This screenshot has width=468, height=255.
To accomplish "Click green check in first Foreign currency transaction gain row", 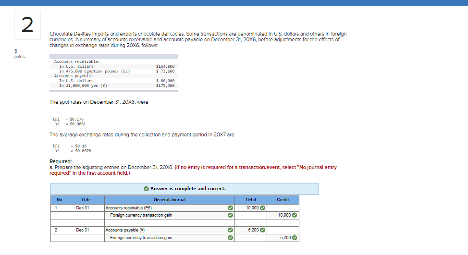I will coord(230,215).
